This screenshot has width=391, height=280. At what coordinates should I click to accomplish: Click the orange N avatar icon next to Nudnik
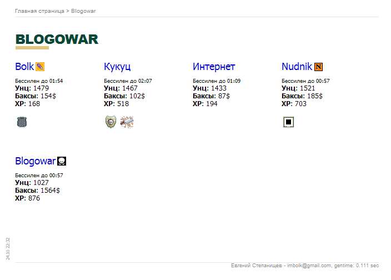(318, 67)
